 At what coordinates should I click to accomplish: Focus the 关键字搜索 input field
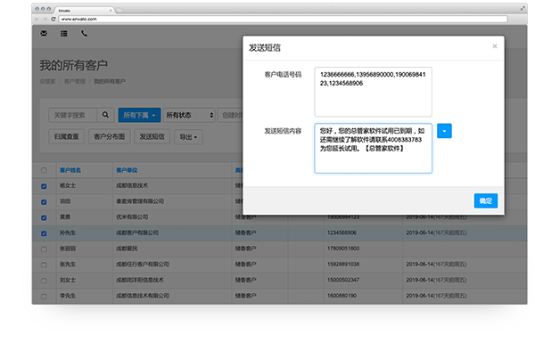(73, 115)
